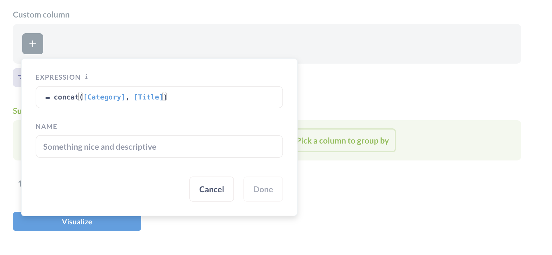Image resolution: width=552 pixels, height=255 pixels.
Task: Click the EXPRESSION label
Action: tap(58, 77)
